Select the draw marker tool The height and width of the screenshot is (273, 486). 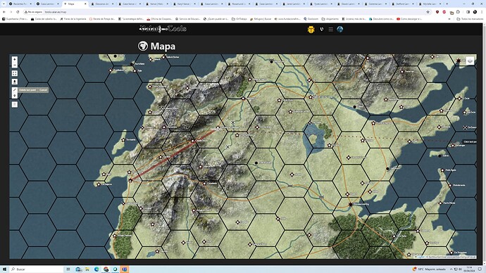click(x=15, y=96)
